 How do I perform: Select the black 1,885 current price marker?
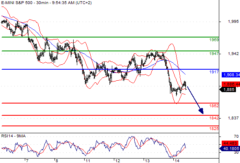pyautogui.click(x=228, y=89)
